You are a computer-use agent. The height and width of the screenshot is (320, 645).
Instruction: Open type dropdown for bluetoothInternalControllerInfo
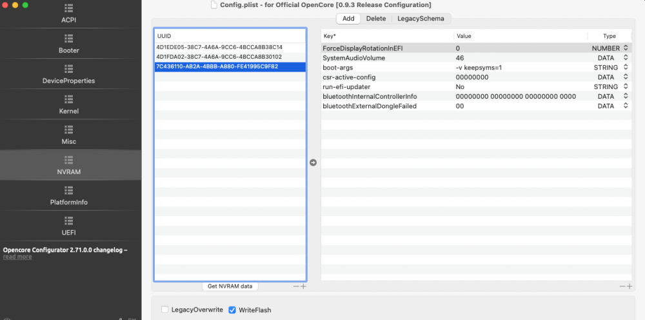pos(626,96)
